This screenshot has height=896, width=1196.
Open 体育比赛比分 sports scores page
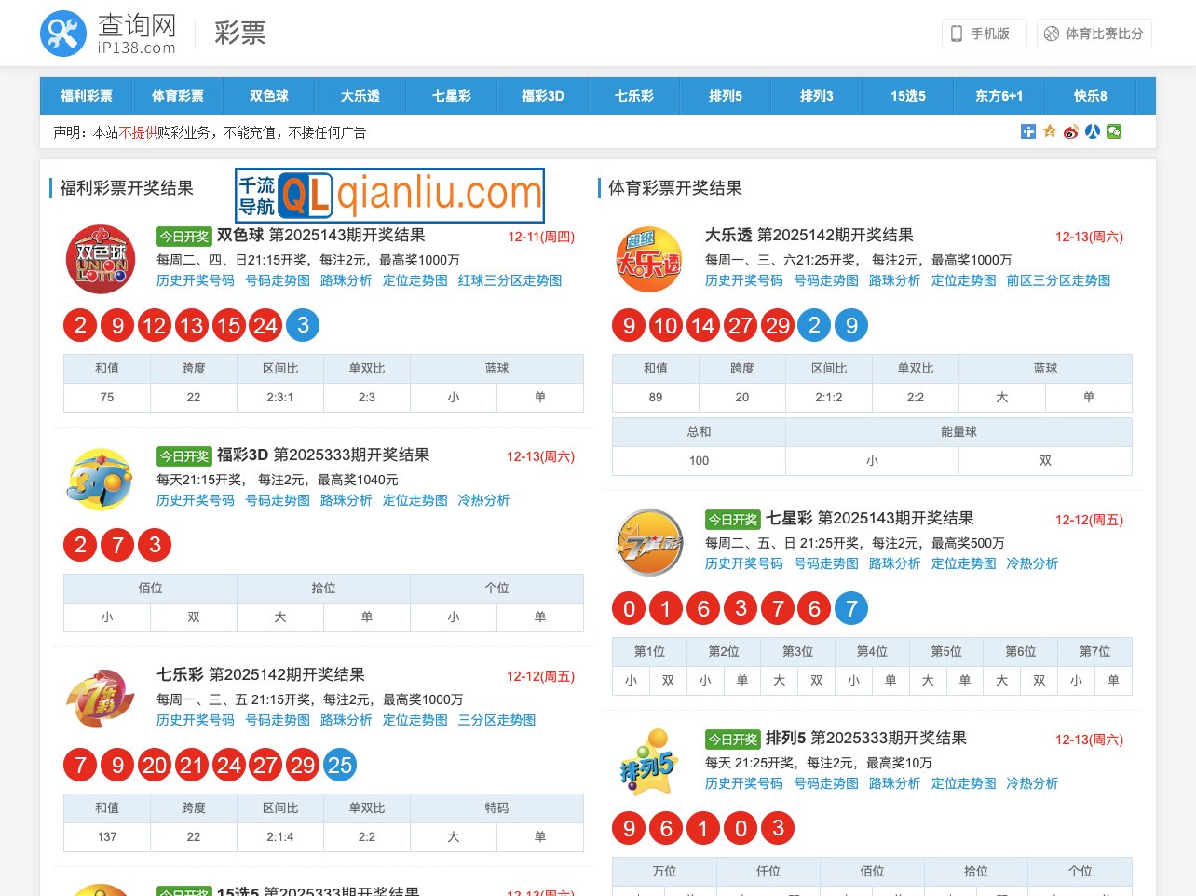click(1094, 33)
